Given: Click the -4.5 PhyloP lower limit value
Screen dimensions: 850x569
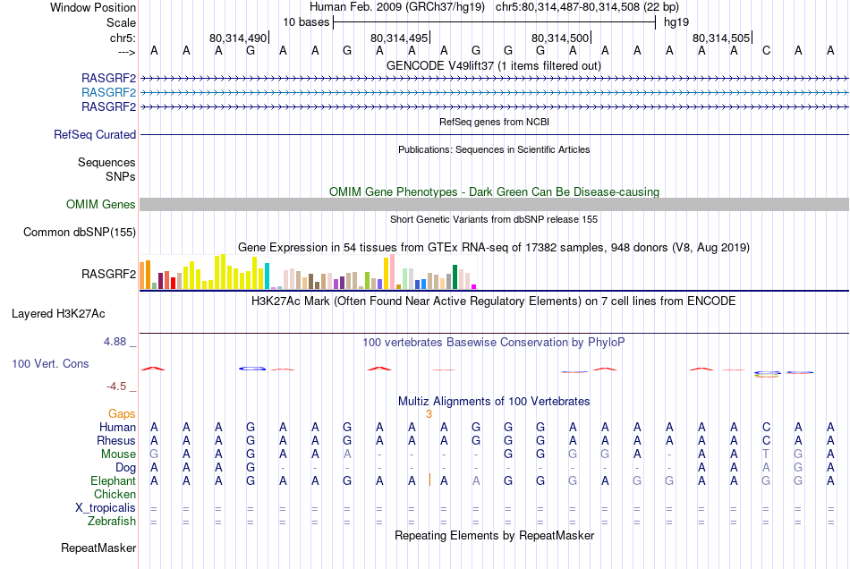Looking at the screenshot, I should click(116, 386).
